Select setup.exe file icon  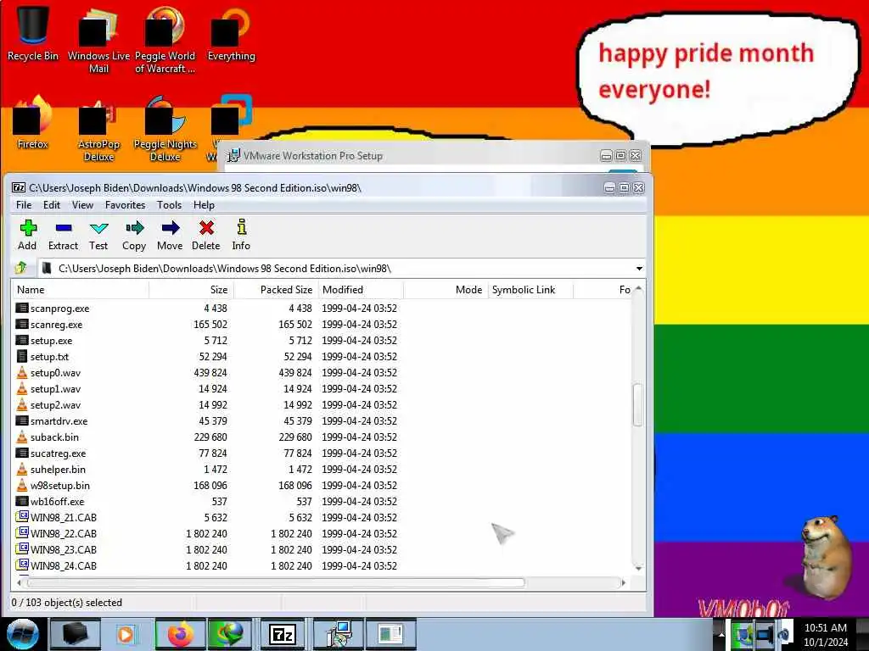pyautogui.click(x=22, y=340)
